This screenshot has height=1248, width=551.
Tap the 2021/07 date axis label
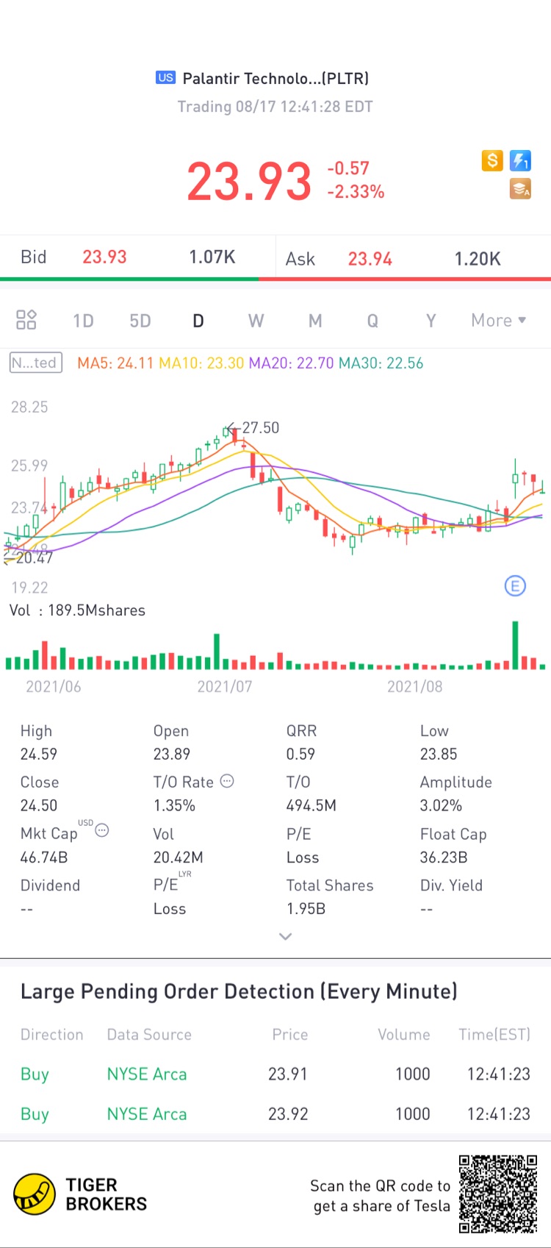[x=225, y=686]
